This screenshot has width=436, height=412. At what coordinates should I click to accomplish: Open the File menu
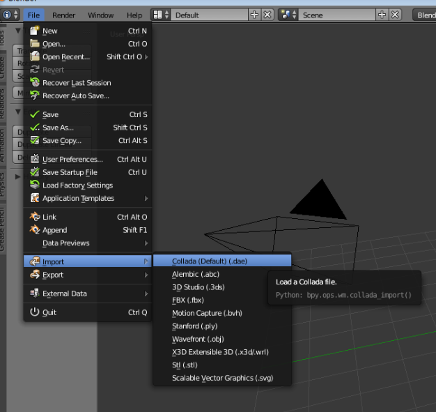[x=33, y=15]
